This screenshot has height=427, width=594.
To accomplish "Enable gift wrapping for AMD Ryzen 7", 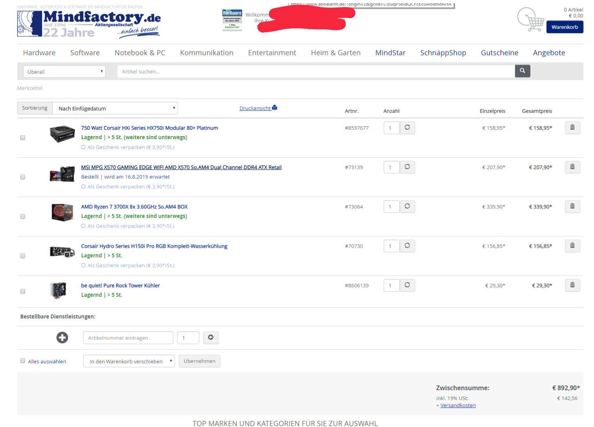I will [x=83, y=226].
